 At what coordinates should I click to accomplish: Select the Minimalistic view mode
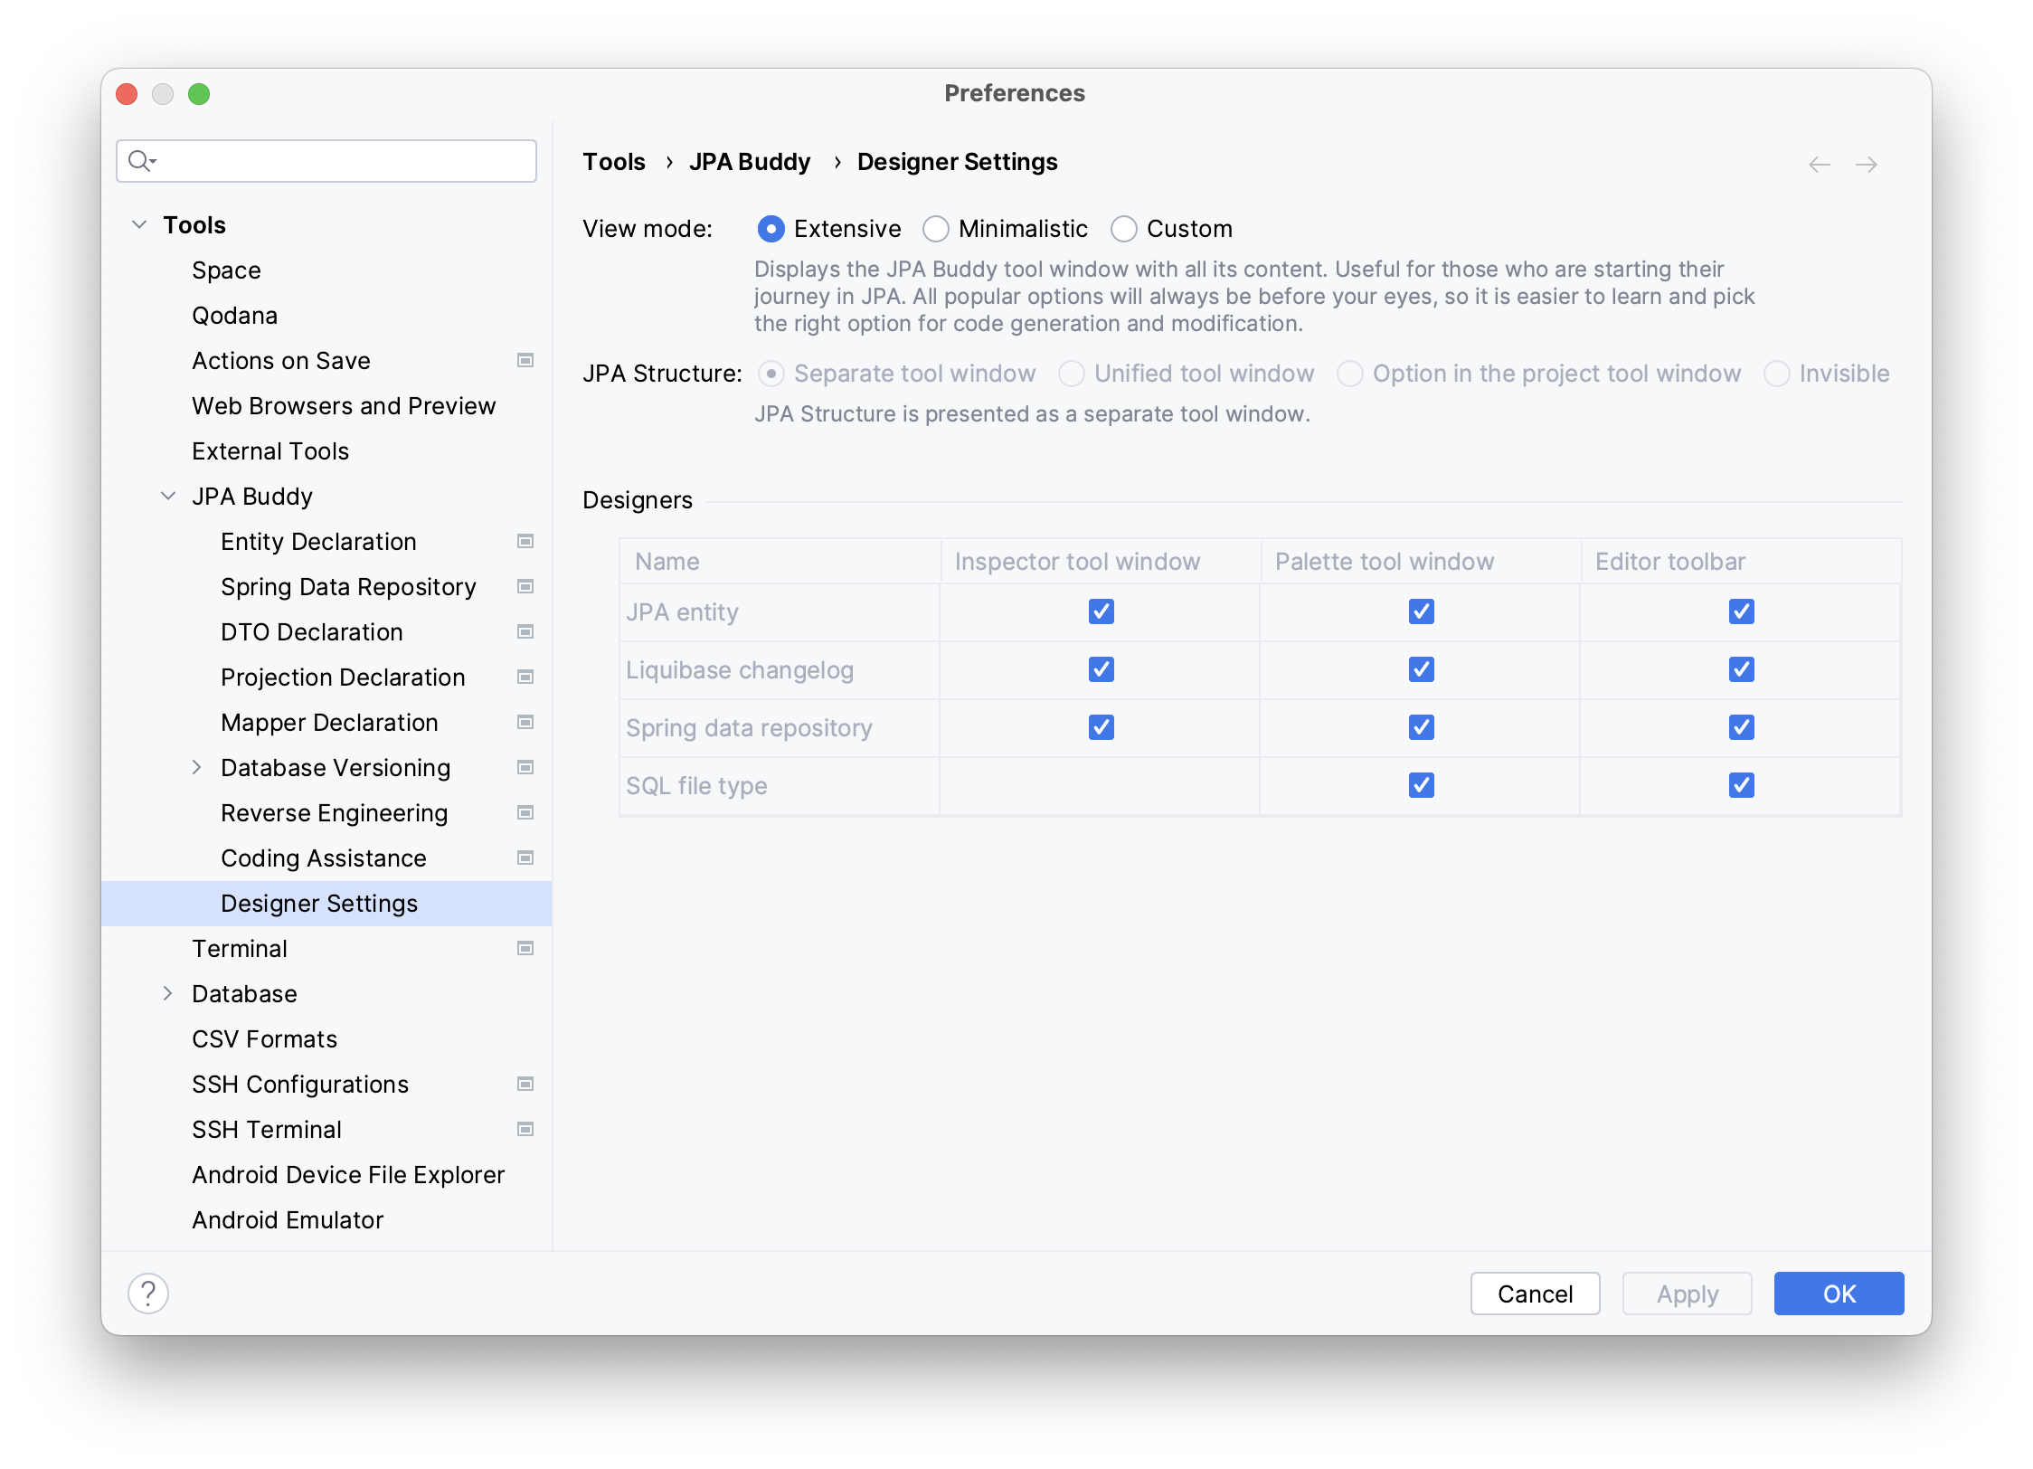pos(936,229)
